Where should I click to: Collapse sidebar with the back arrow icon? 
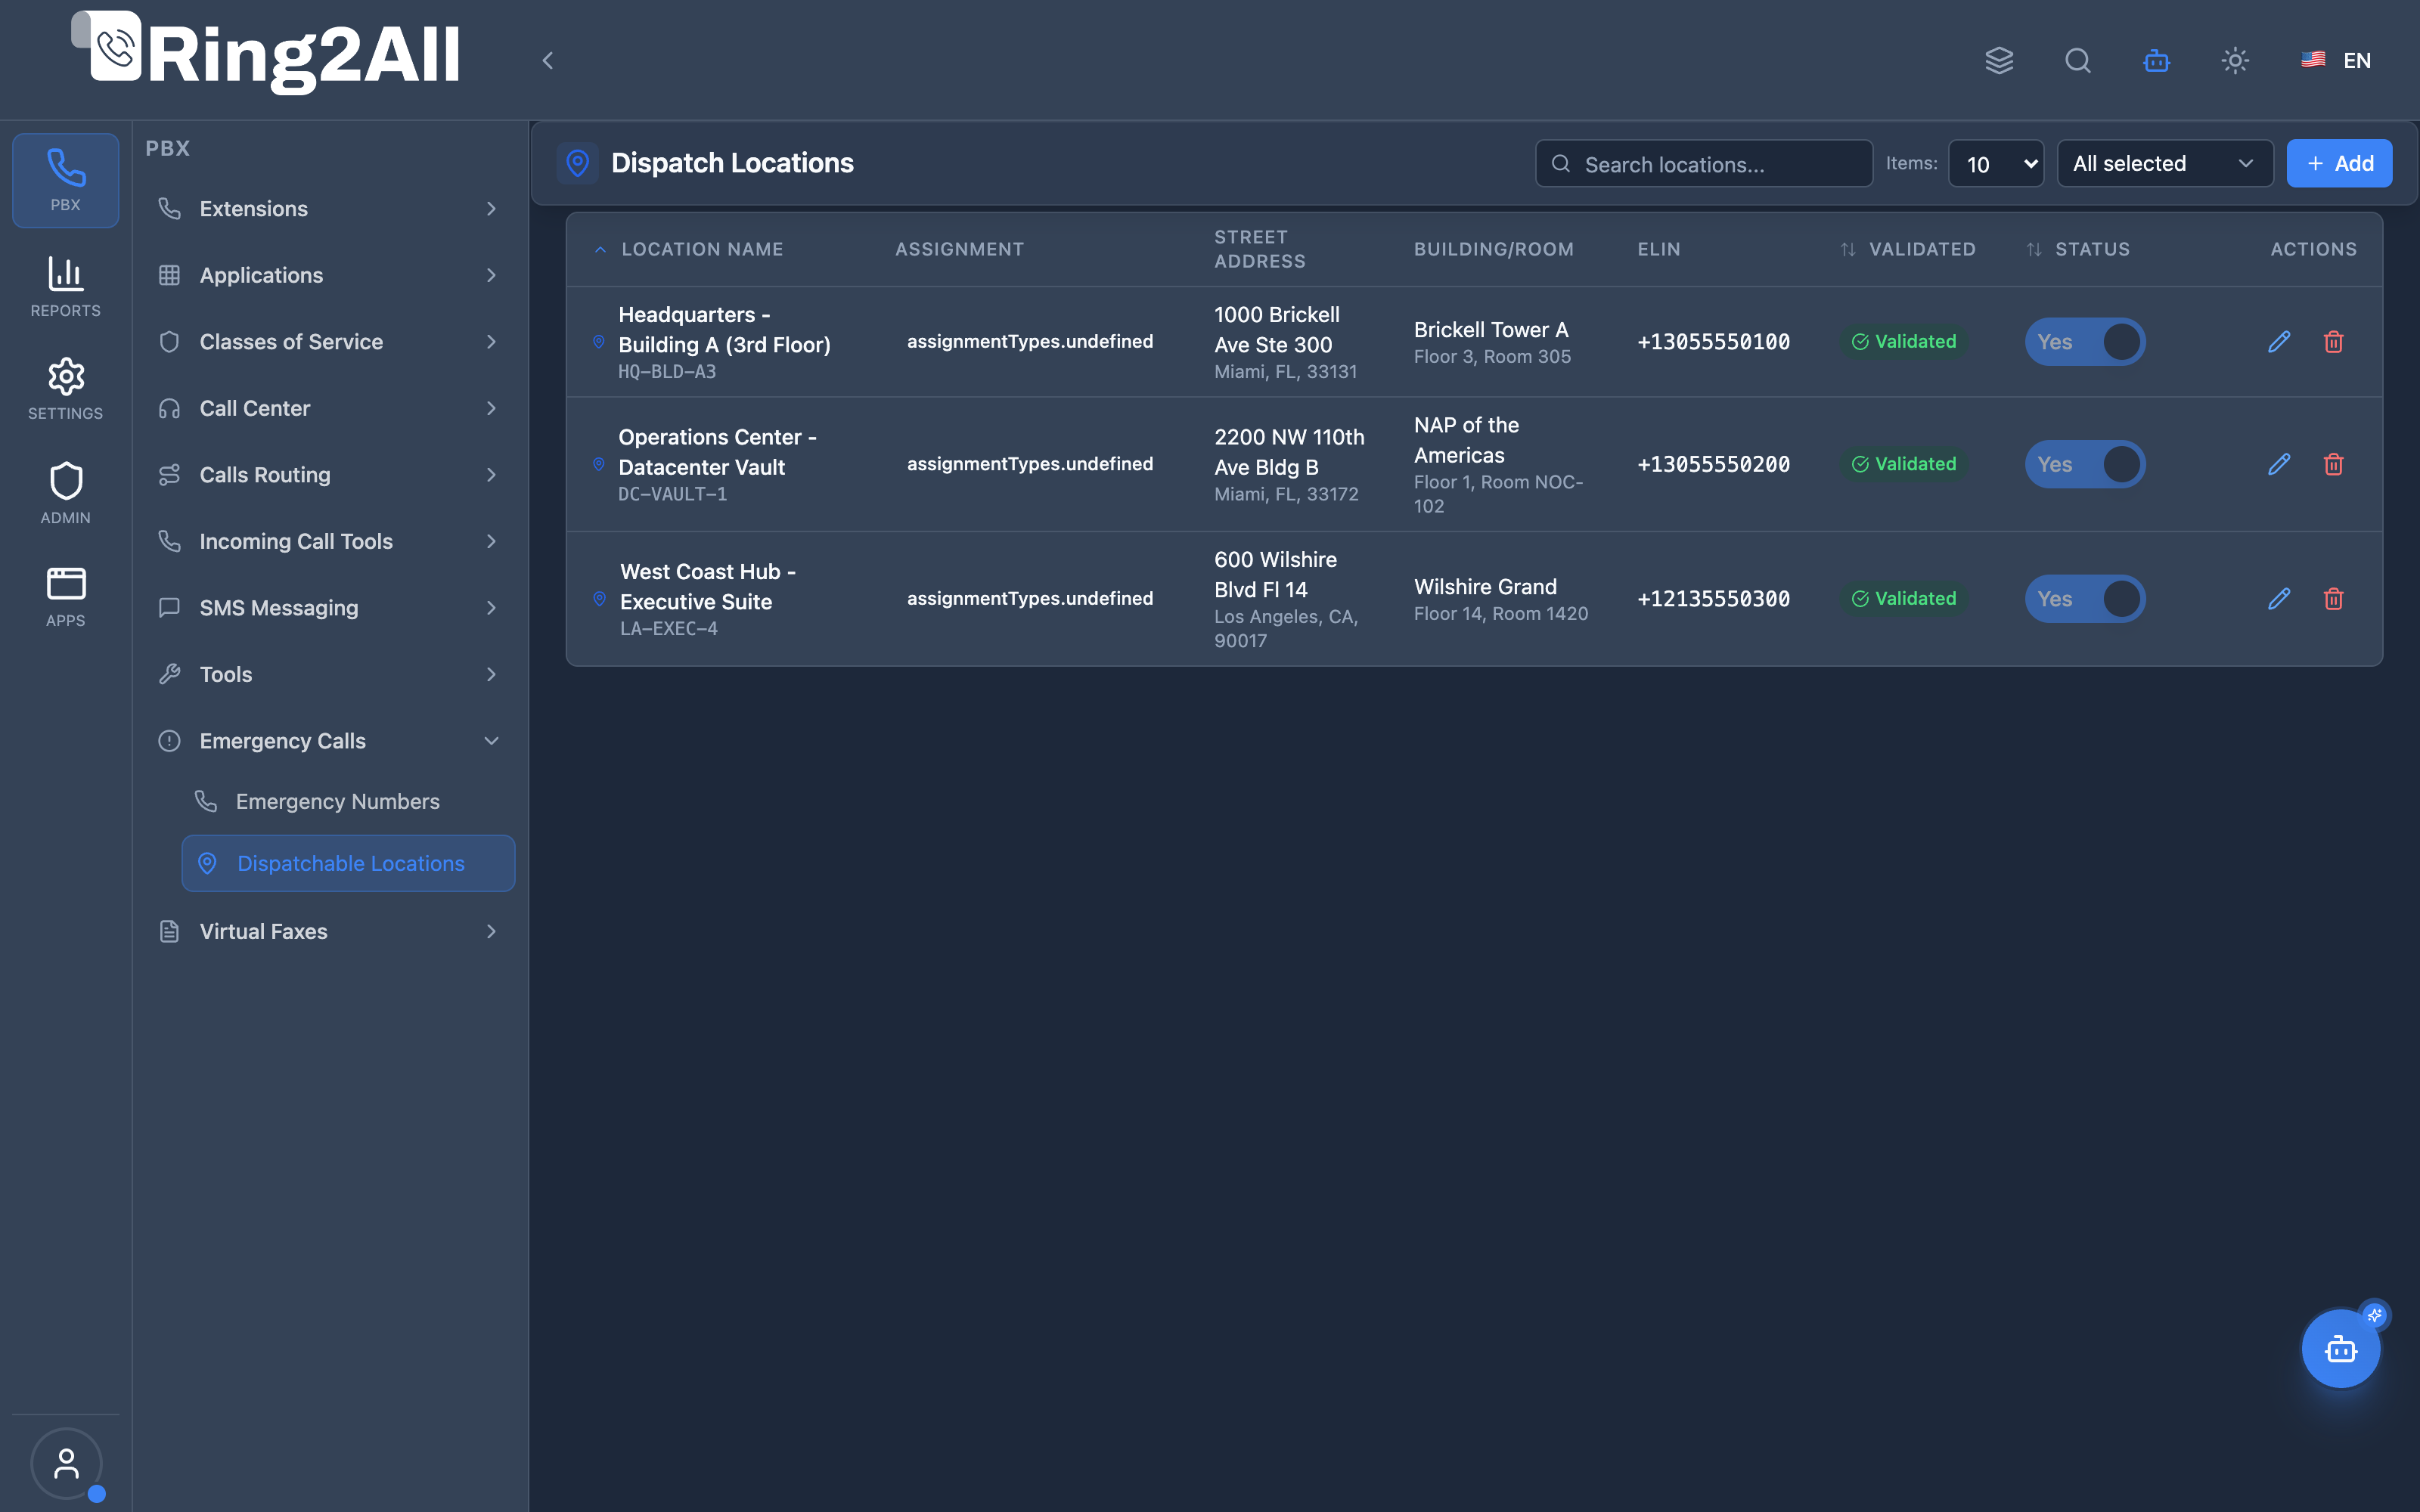[x=547, y=60]
